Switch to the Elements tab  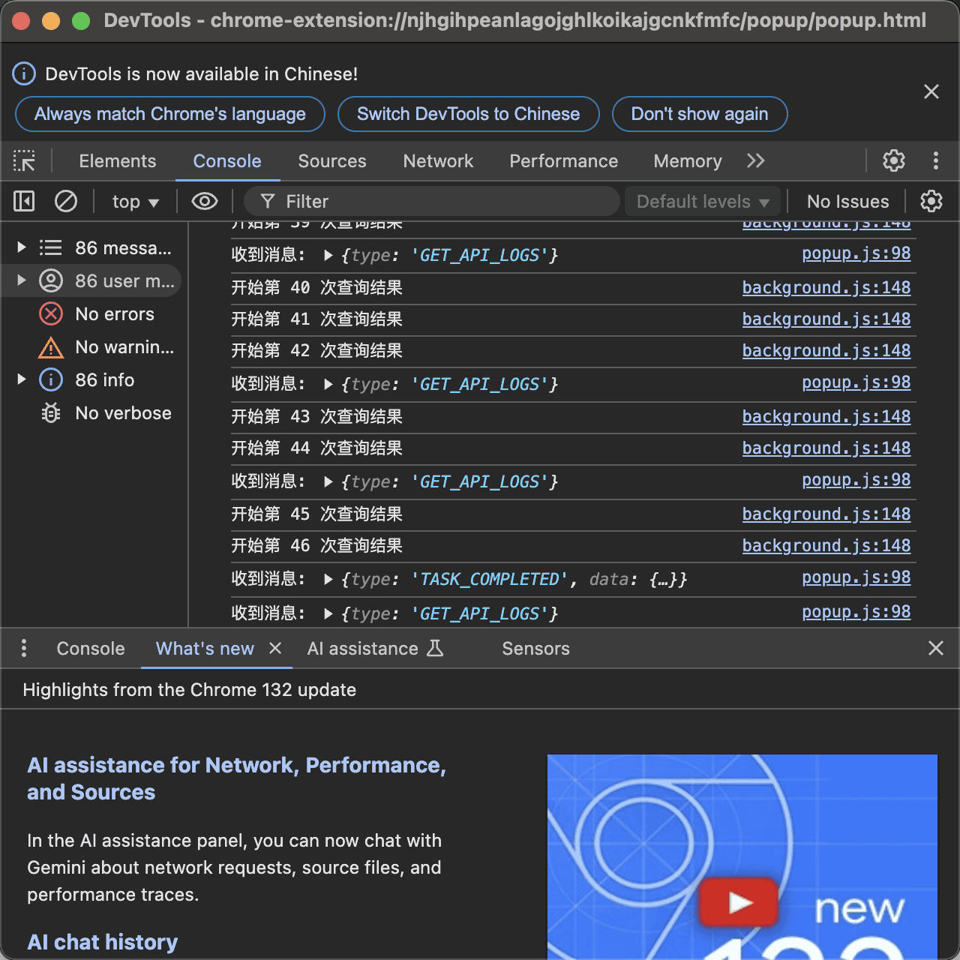coord(118,161)
